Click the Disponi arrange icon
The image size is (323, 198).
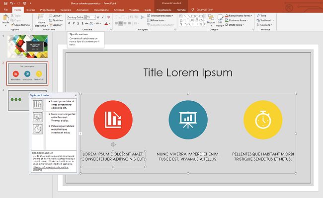(211, 17)
